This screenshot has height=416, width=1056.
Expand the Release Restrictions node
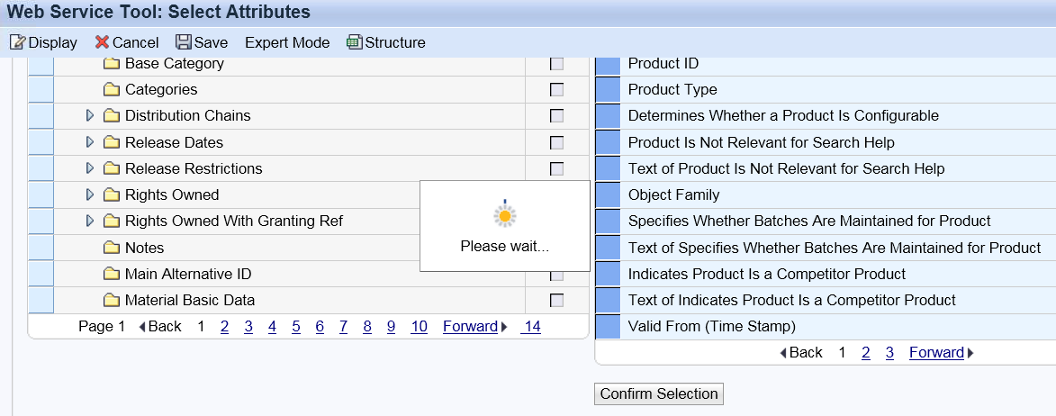[90, 168]
